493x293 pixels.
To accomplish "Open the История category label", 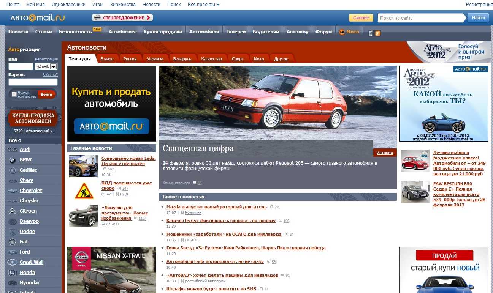I will tap(385, 153).
